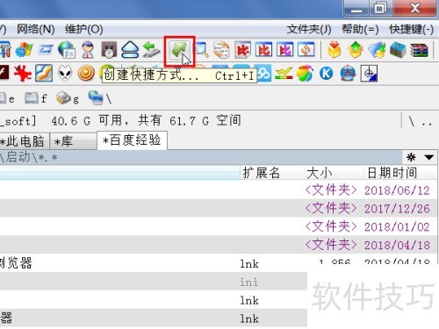The height and width of the screenshot is (329, 439).
Task: Click the Baidu cloud icon
Action: click(263, 74)
